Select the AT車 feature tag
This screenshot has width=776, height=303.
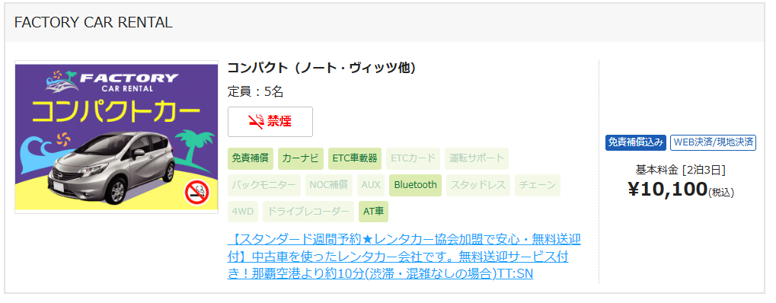pos(373,212)
